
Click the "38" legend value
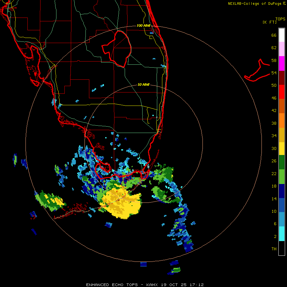(x=274, y=123)
